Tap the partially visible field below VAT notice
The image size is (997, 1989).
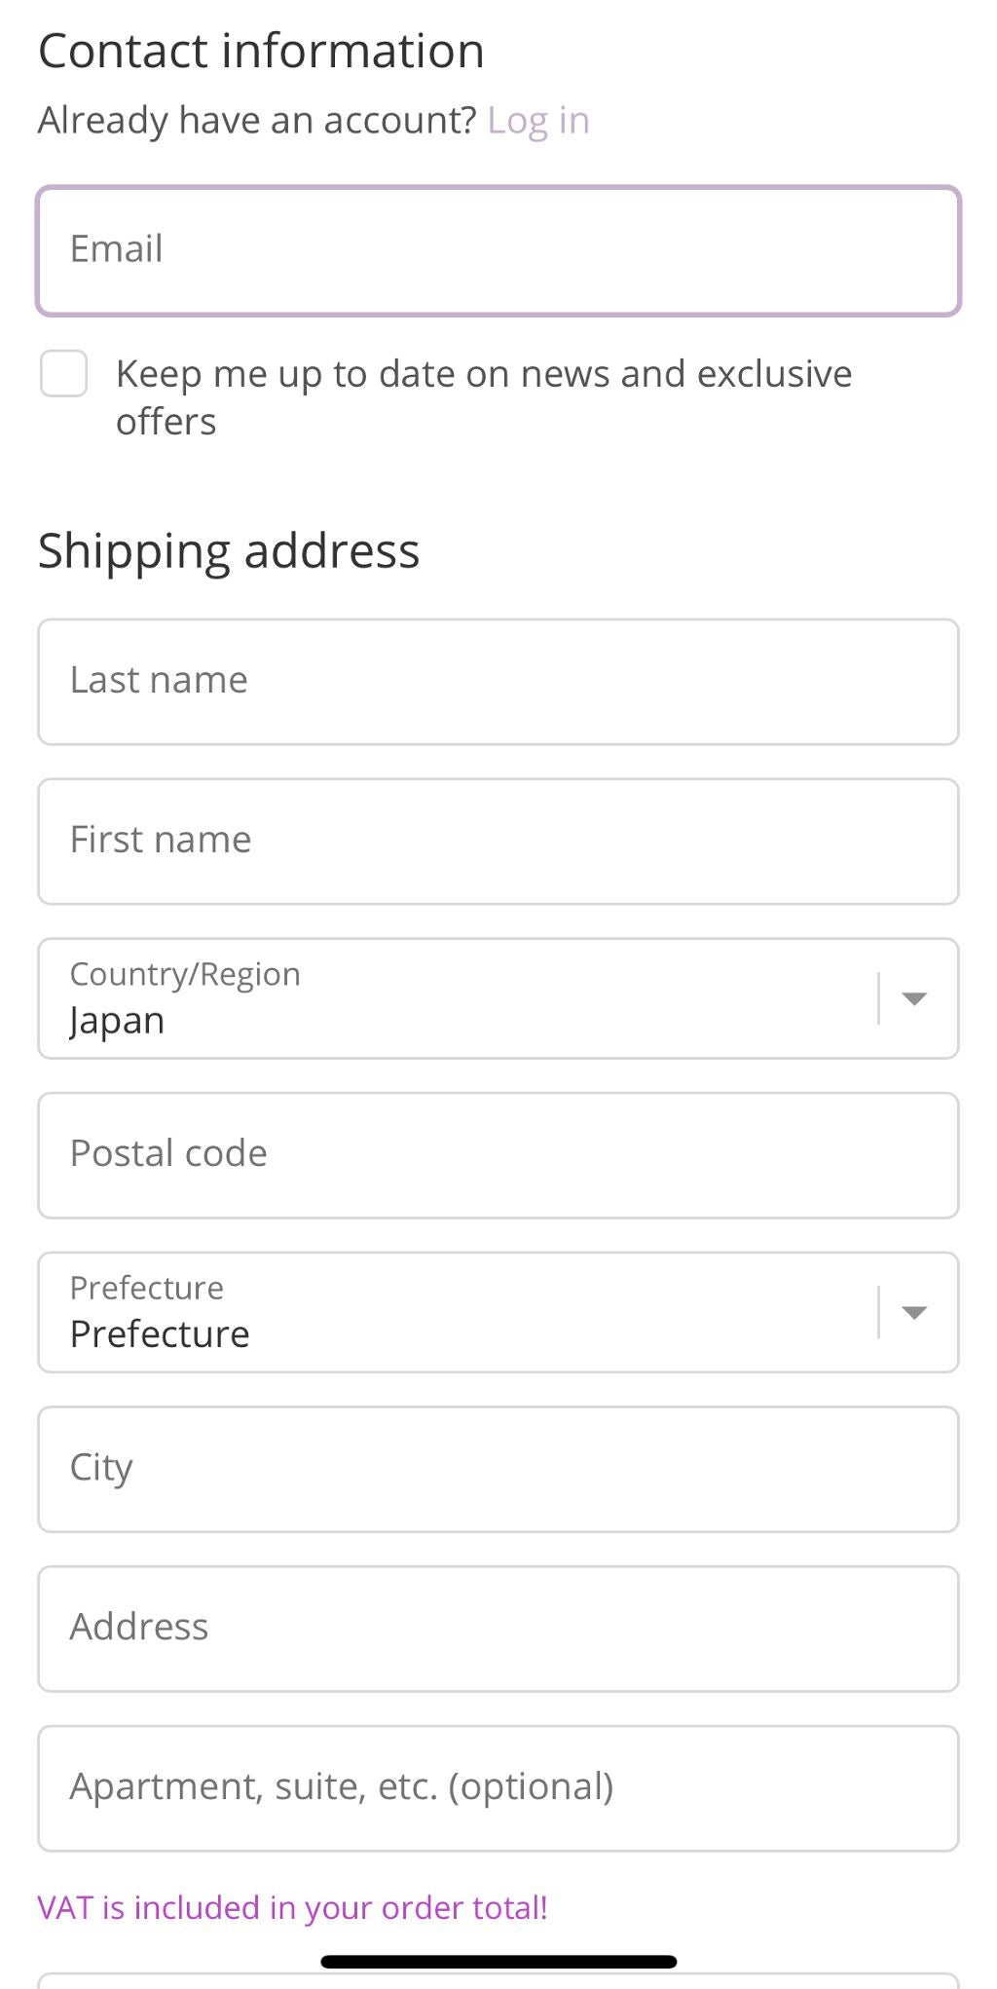click(x=498, y=1981)
